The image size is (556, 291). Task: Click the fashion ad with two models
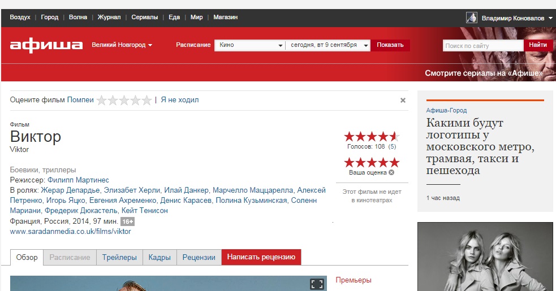click(x=485, y=257)
